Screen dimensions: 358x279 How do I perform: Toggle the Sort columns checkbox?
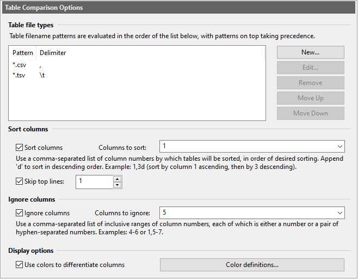coord(20,148)
